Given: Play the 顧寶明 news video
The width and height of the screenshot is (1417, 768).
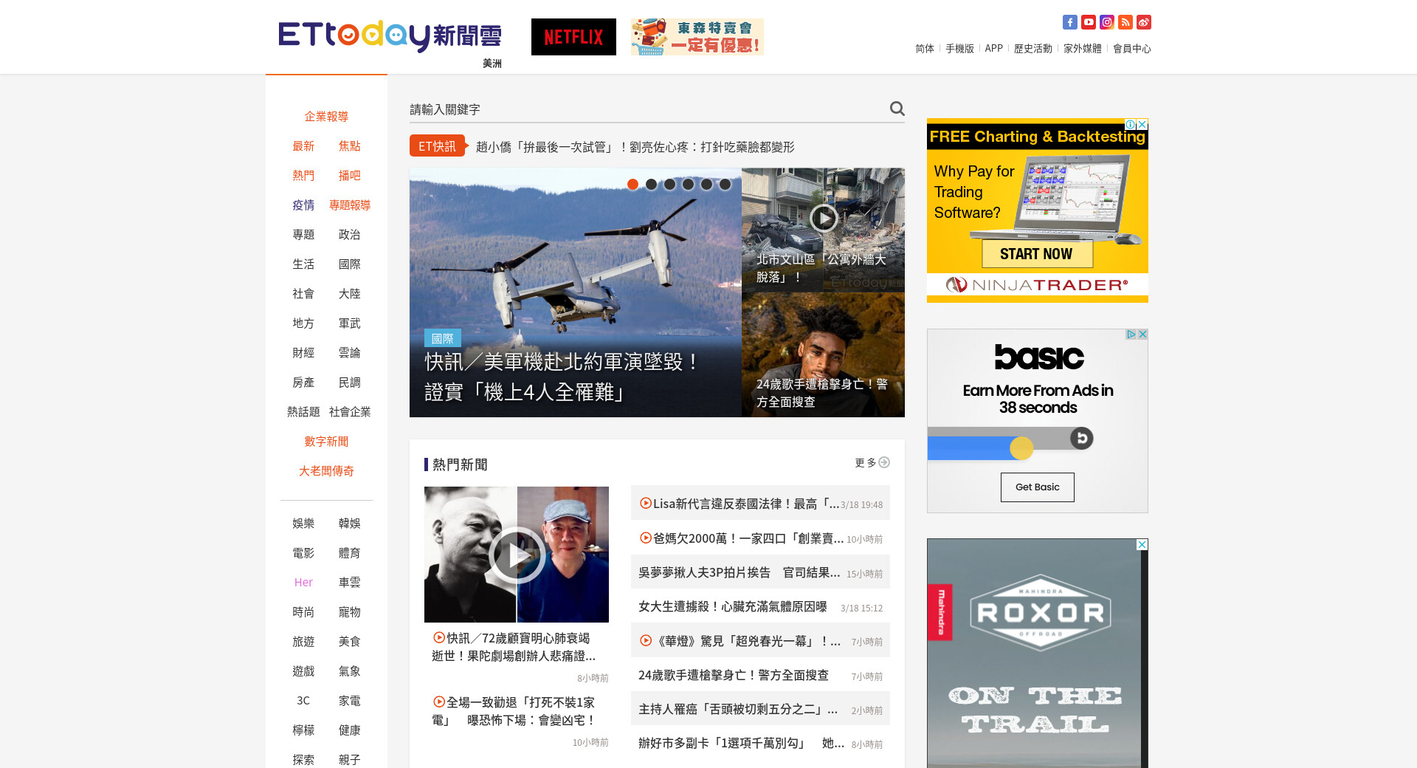Looking at the screenshot, I should coord(517,555).
